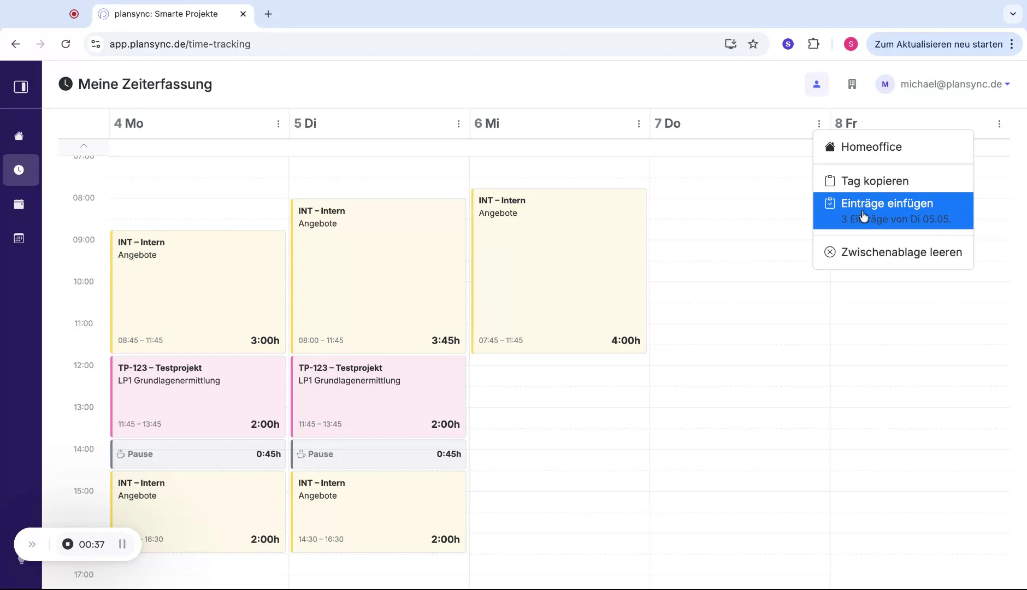The height and width of the screenshot is (590, 1027).
Task: Click the personal view user icon
Action: click(817, 84)
